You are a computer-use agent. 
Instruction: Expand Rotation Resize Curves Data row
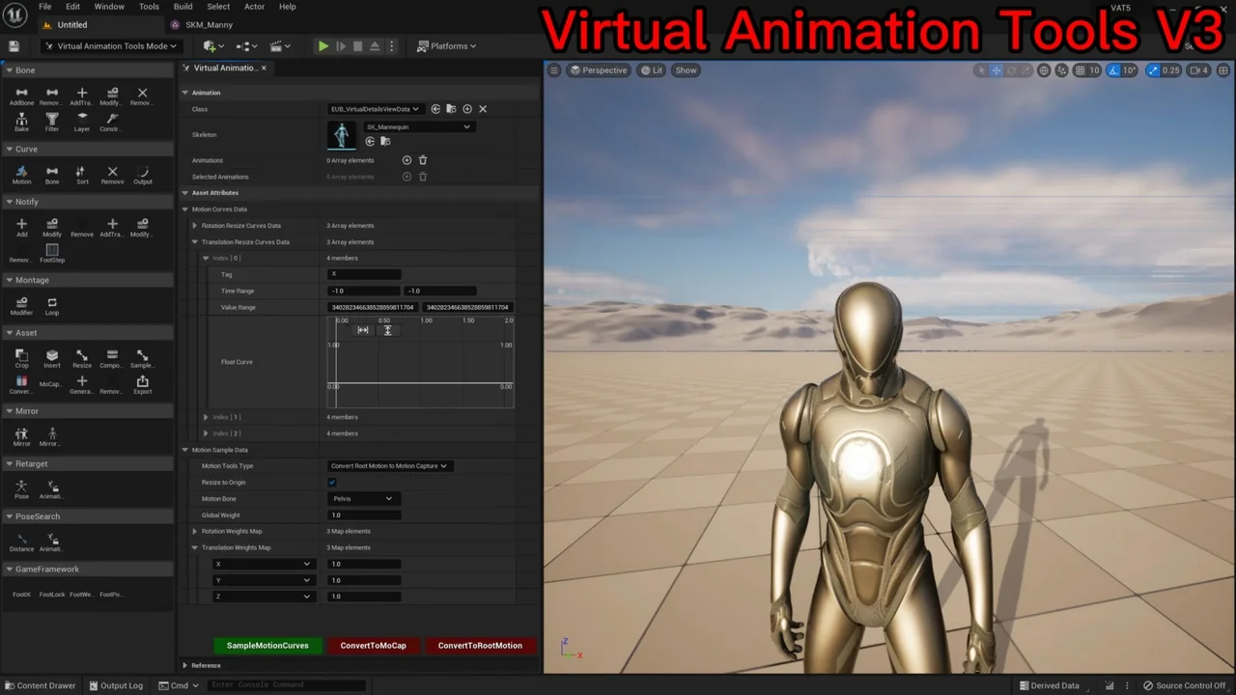point(195,226)
